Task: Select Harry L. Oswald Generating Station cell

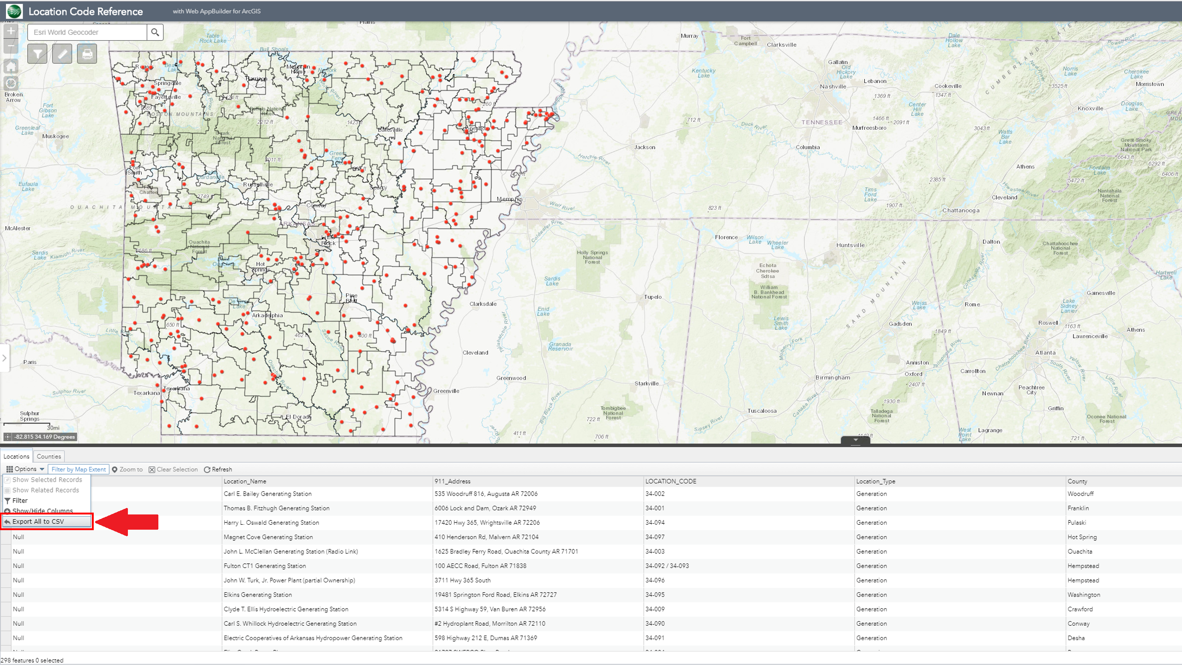Action: (x=327, y=523)
